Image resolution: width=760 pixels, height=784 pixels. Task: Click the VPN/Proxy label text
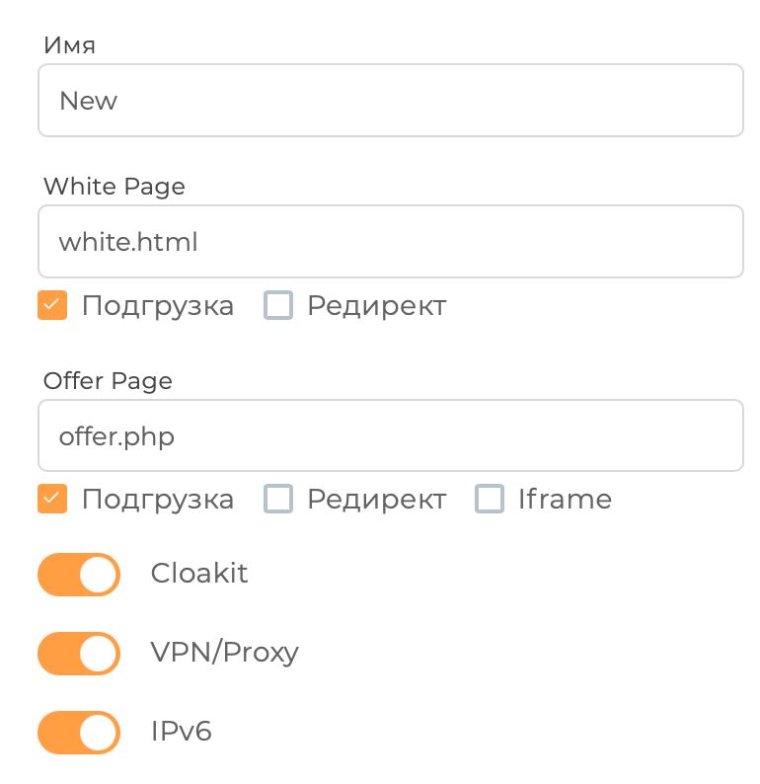point(224,652)
